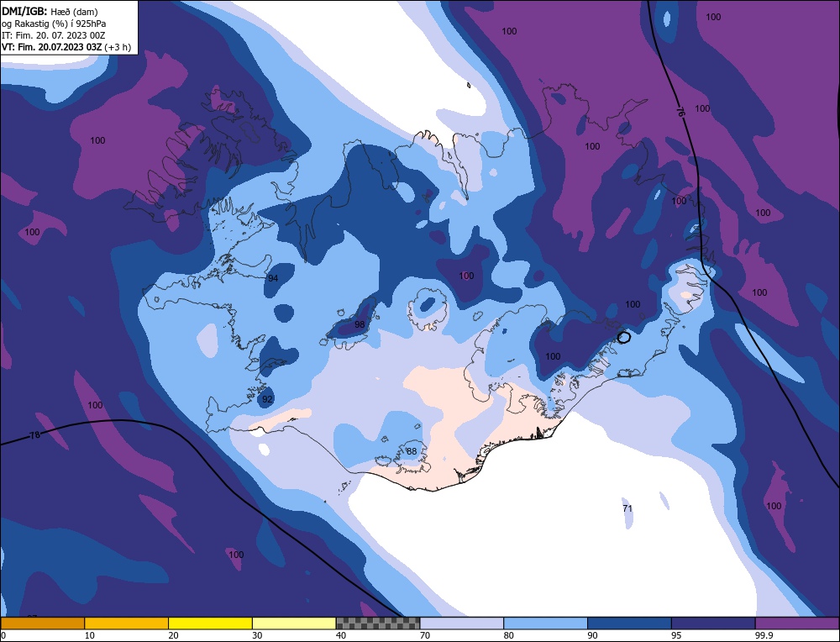Click the medium blue 90–95 legend swatch

[629, 624]
